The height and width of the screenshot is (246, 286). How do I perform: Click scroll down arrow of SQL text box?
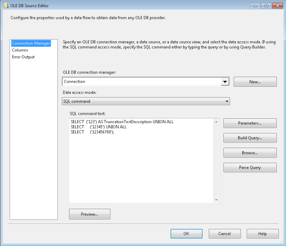point(217,200)
